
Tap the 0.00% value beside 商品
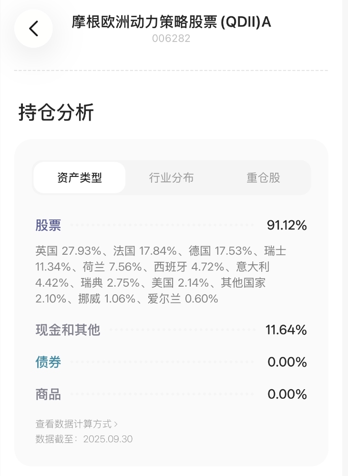click(287, 394)
